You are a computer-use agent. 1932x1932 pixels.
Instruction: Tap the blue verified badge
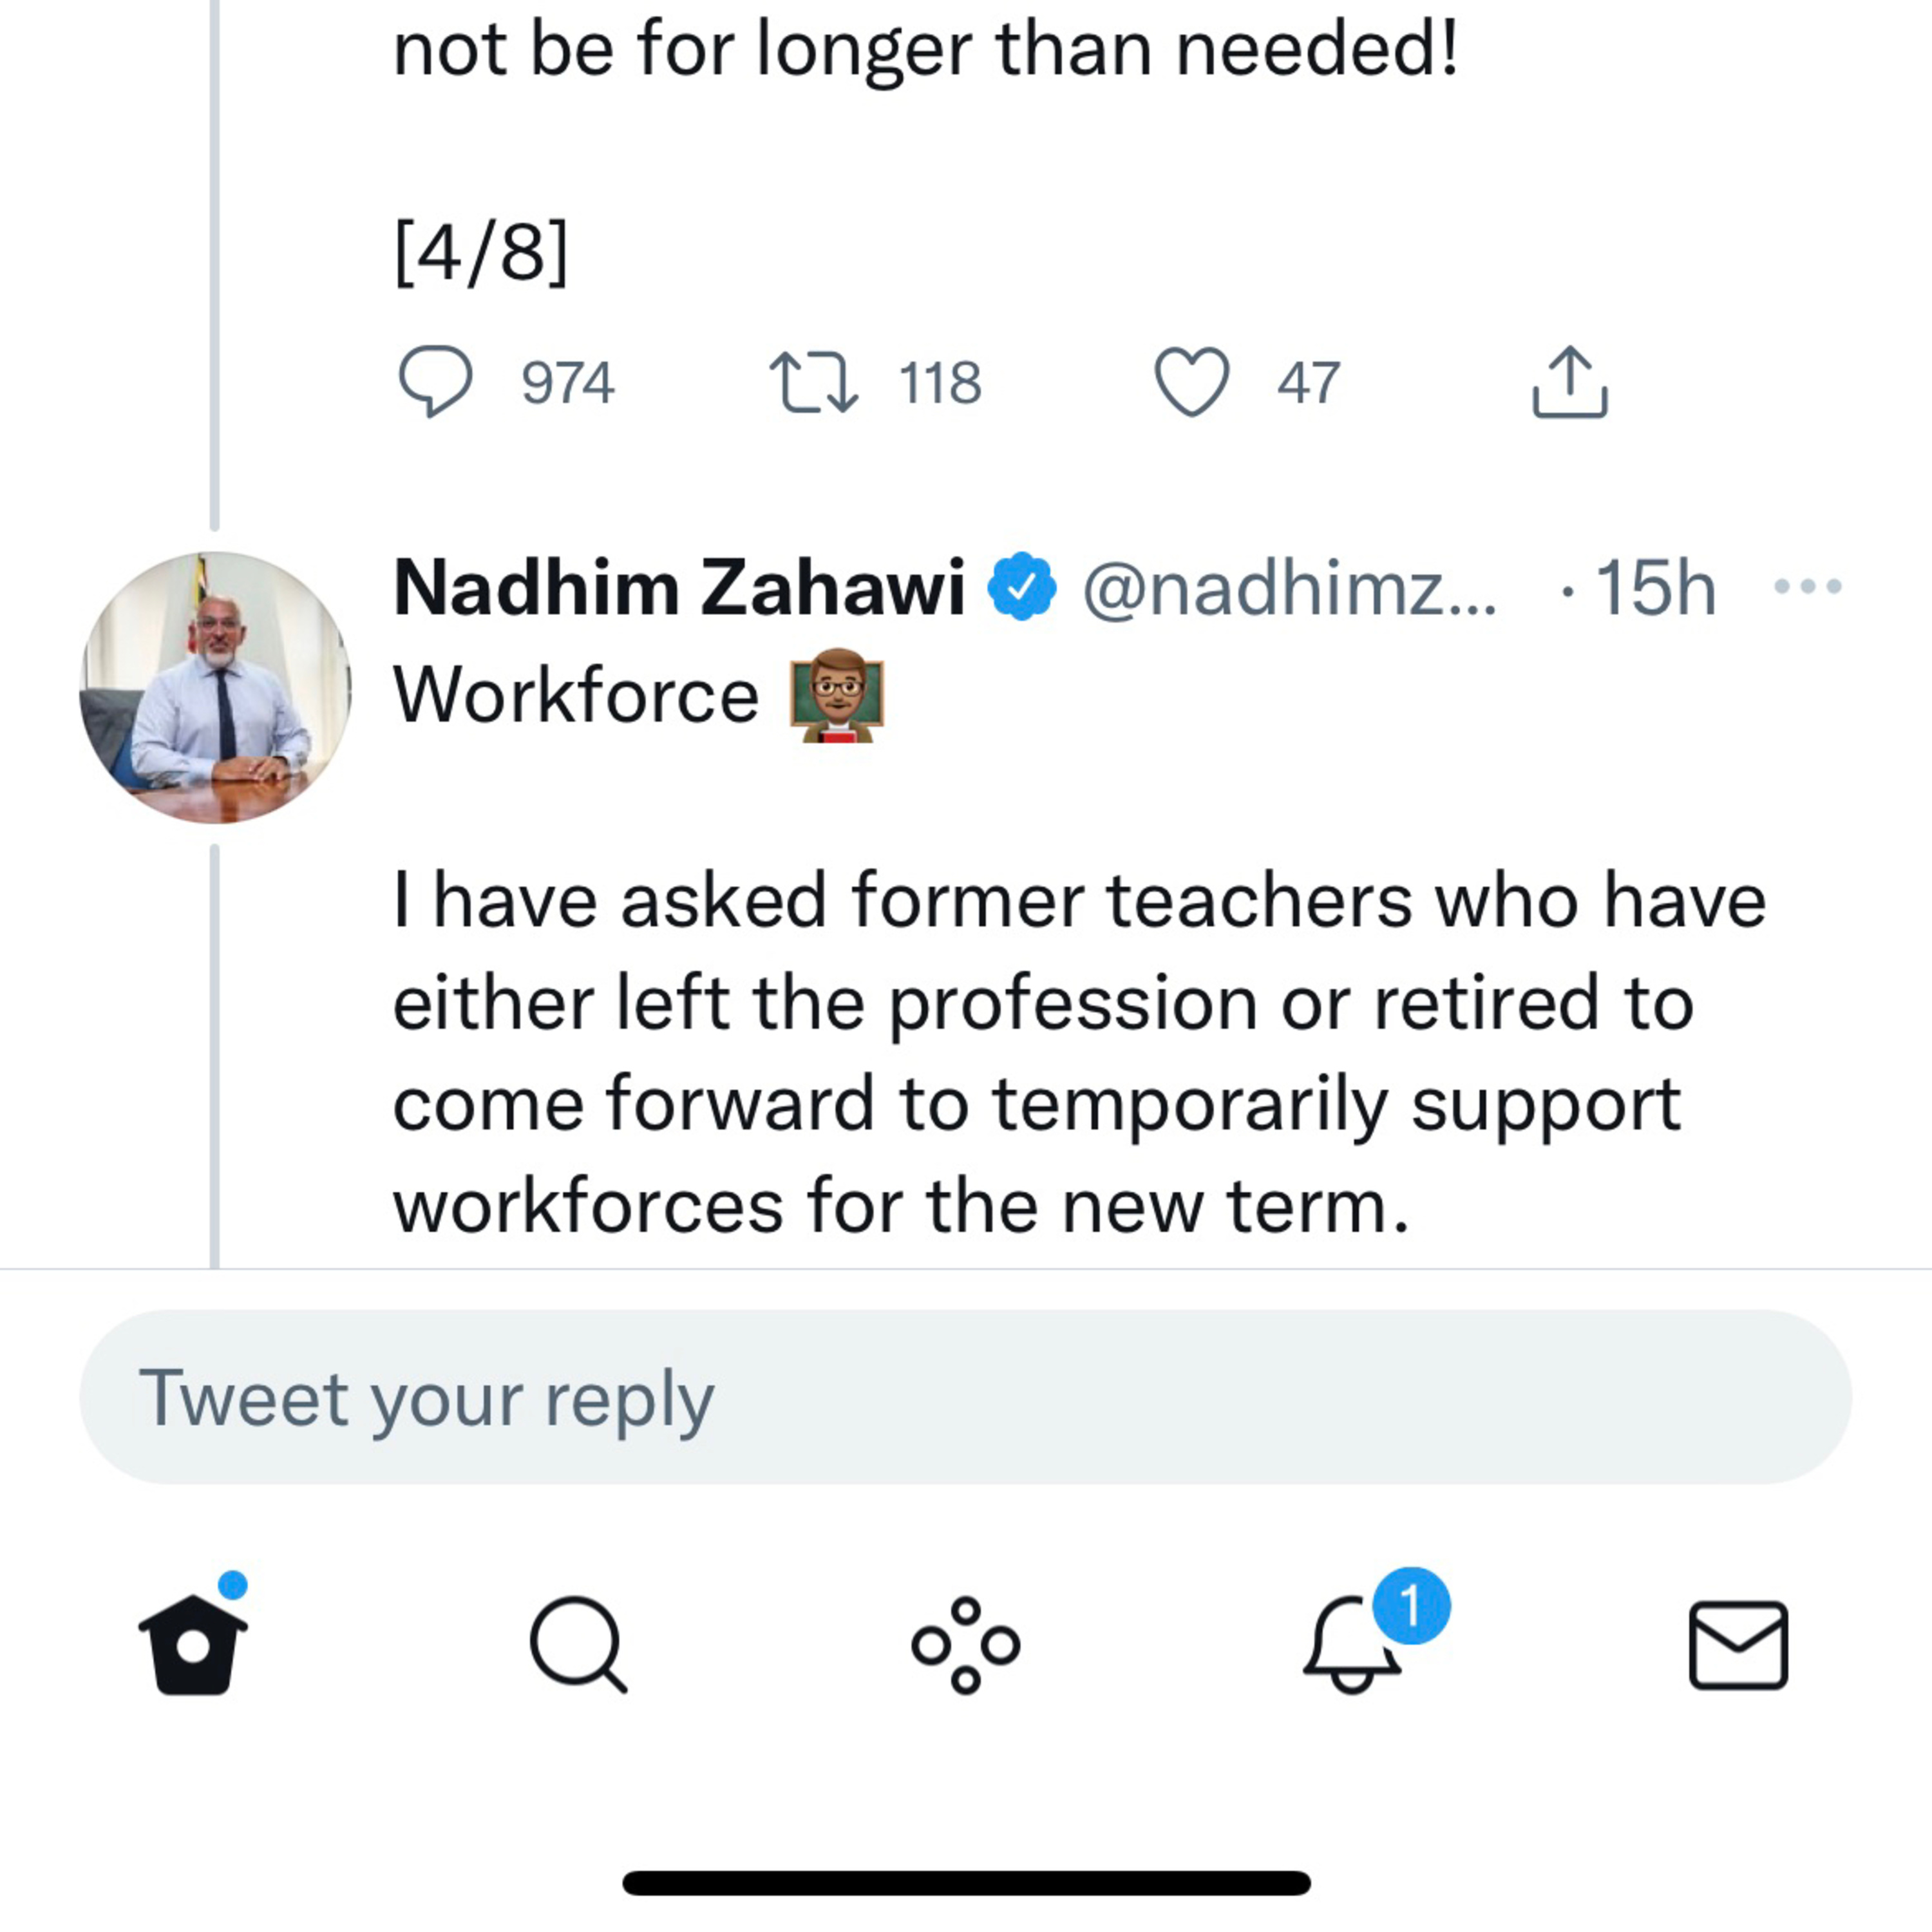[x=1021, y=587]
